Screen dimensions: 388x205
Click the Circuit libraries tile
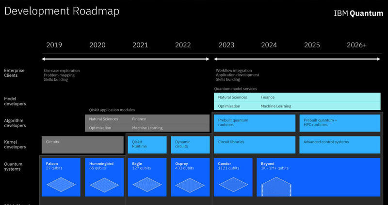254,145
